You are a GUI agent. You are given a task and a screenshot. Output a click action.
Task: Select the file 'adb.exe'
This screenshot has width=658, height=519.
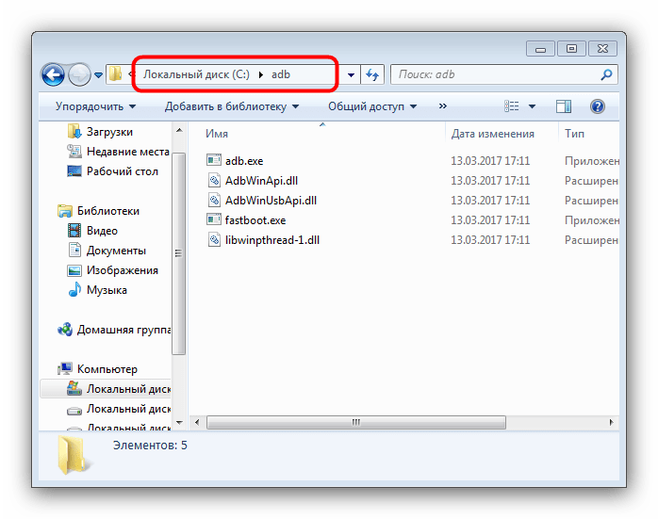click(x=244, y=161)
